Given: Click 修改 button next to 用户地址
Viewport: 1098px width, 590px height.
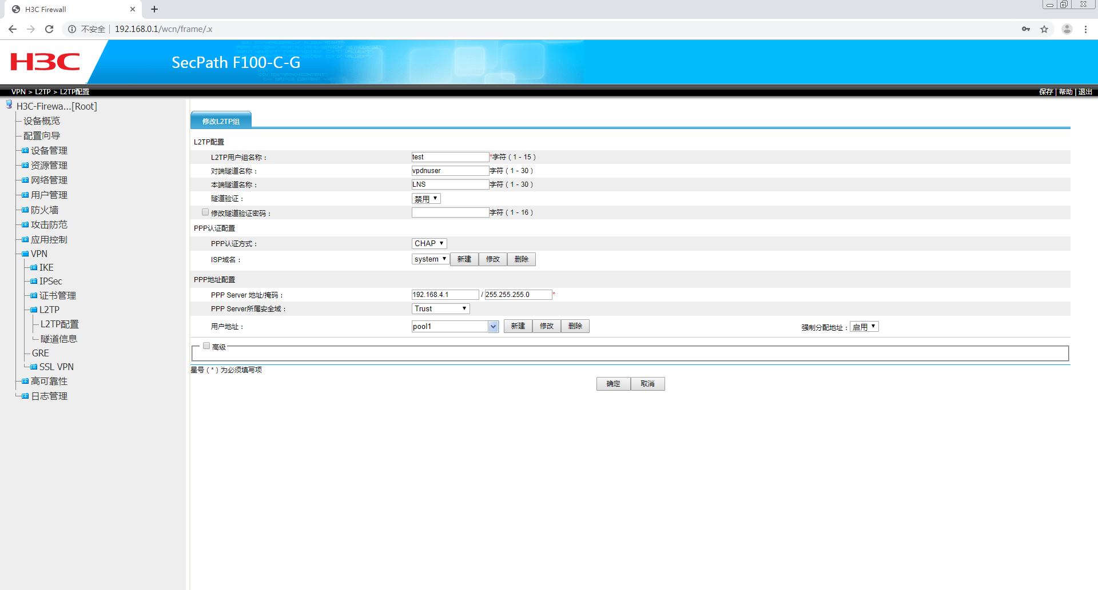Looking at the screenshot, I should tap(547, 326).
